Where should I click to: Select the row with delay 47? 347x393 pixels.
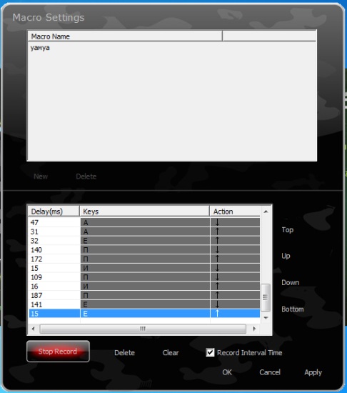[x=144, y=222]
